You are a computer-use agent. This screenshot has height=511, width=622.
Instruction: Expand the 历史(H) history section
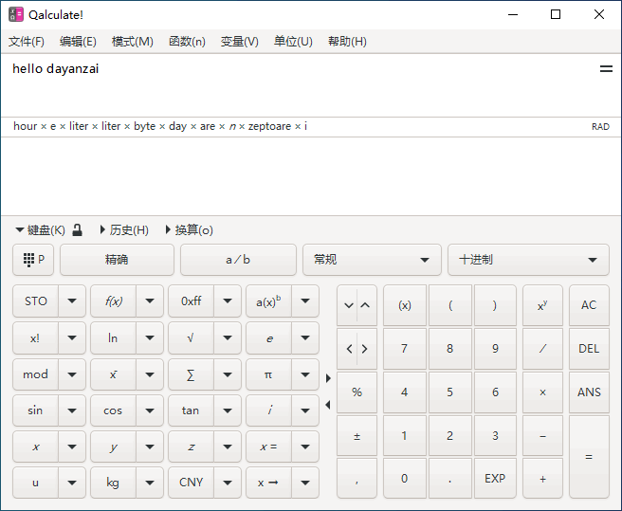click(124, 230)
